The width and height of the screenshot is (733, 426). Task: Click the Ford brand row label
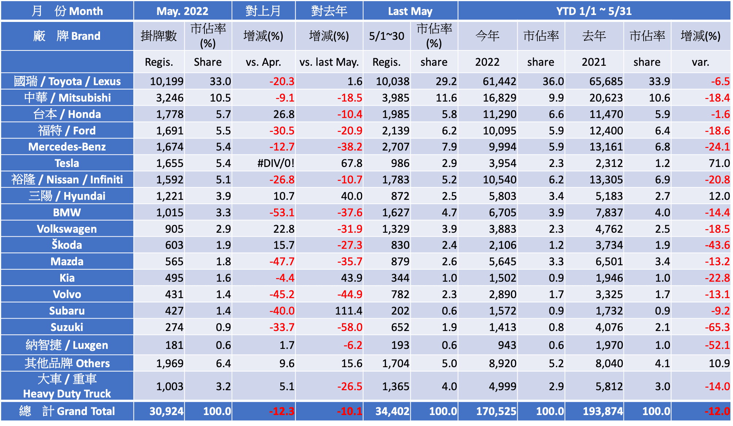[x=67, y=130]
